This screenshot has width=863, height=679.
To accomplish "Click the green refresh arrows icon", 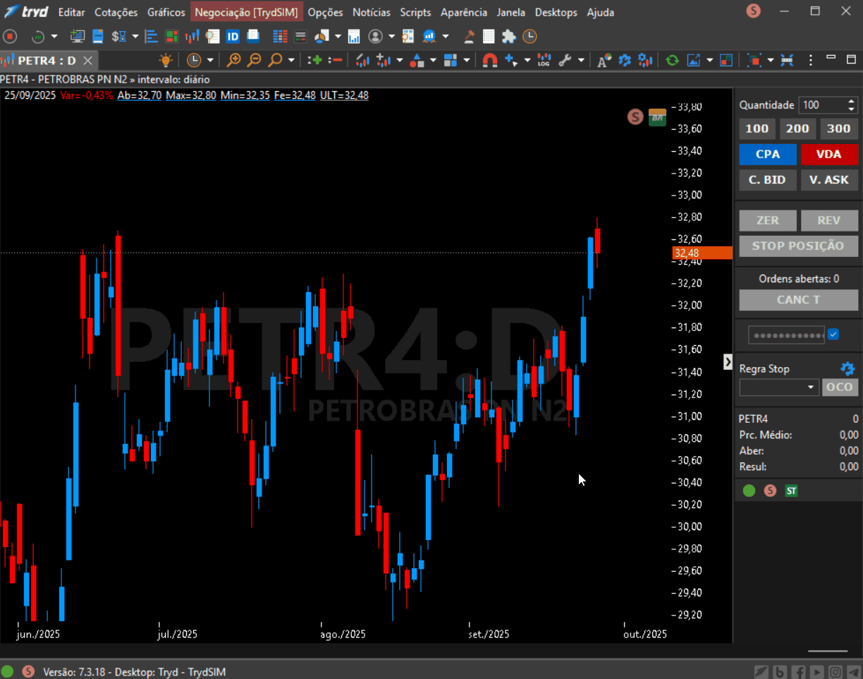I will click(x=672, y=60).
